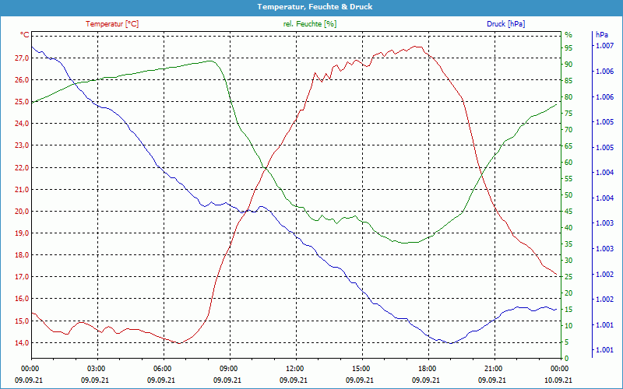Select the "Temperatur [°C]" legend label
623x389 pixels.
click(x=112, y=24)
